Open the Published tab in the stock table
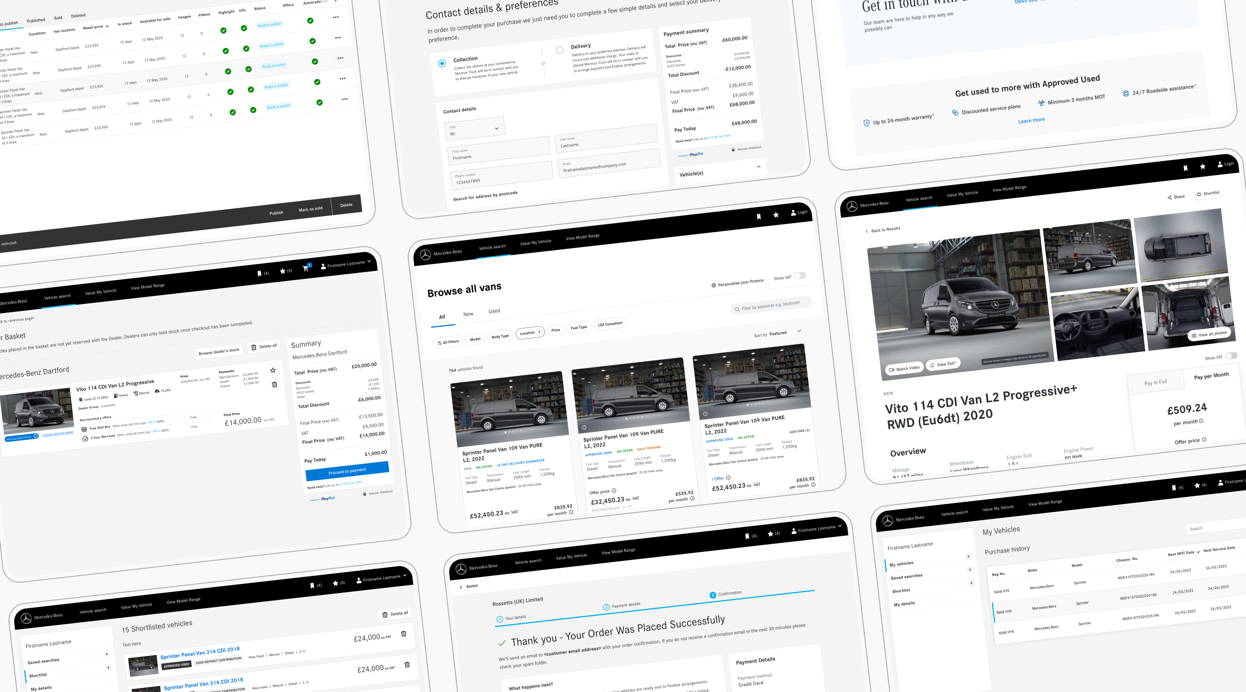1246x692 pixels. click(x=36, y=20)
